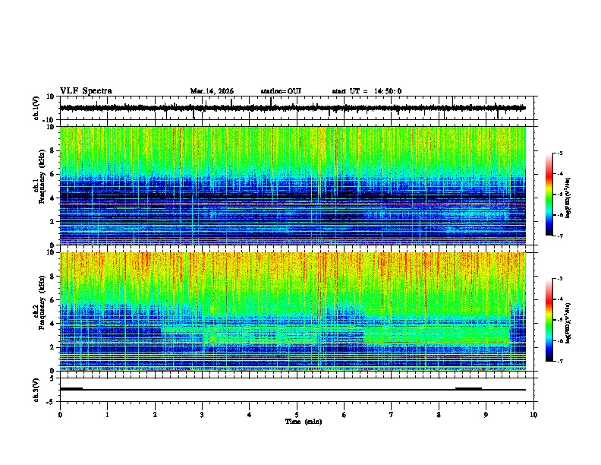The image size is (601, 465).
Task: Click the "VLF Spectra" plot title
Action: [86, 91]
